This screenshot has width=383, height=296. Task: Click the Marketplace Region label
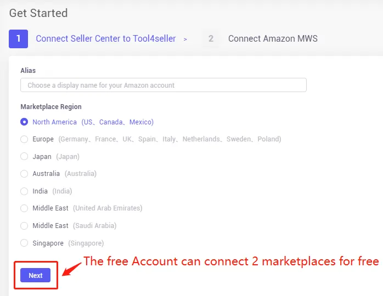[x=51, y=107]
